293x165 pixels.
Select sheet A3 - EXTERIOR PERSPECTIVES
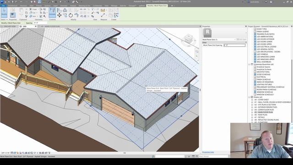coord(266,107)
